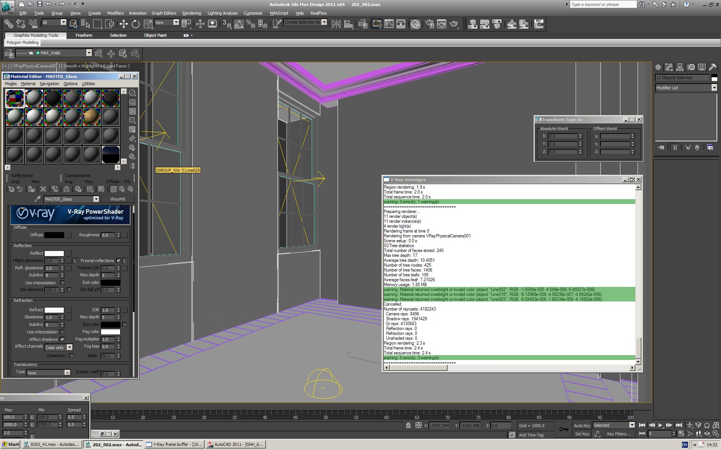The height and width of the screenshot is (450, 721).
Task: Click the Save File icon
Action: (40, 4)
